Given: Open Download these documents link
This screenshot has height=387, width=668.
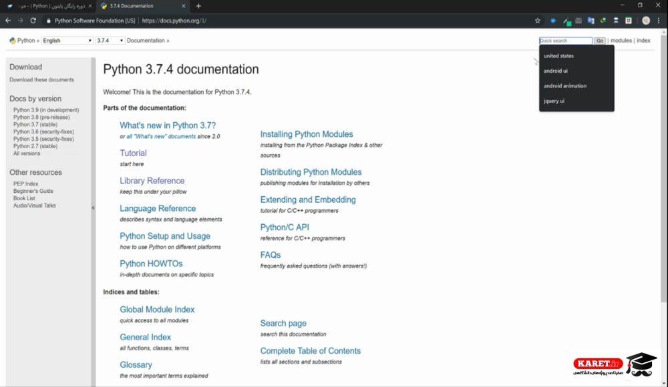Looking at the screenshot, I should [x=41, y=79].
